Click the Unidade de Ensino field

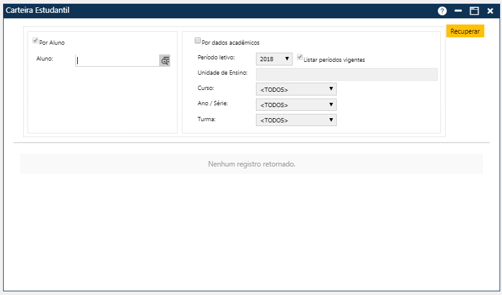(347, 74)
